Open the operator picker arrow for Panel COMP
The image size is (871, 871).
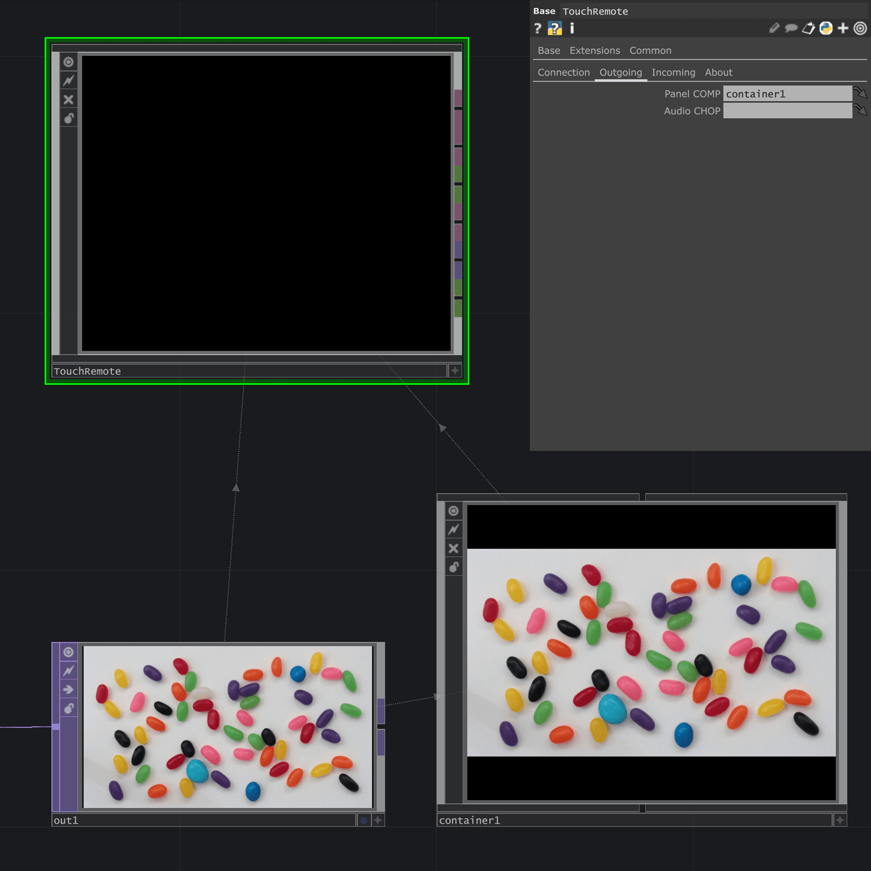pyautogui.click(x=860, y=93)
